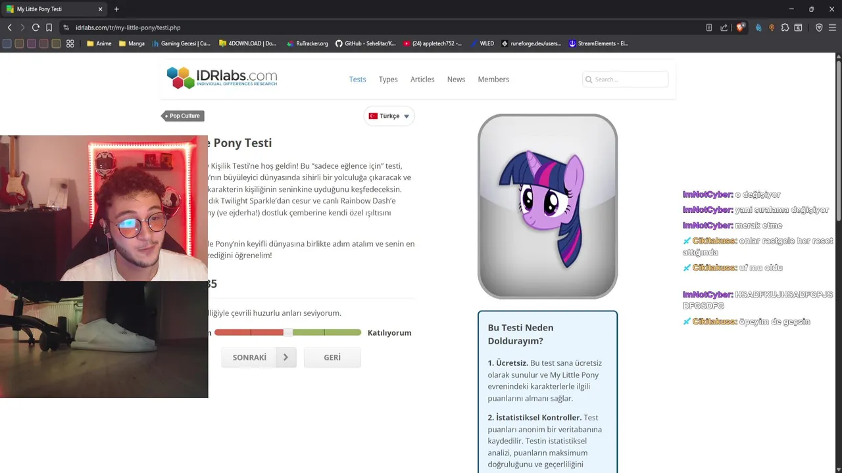Open the Types menu item

[x=388, y=79]
